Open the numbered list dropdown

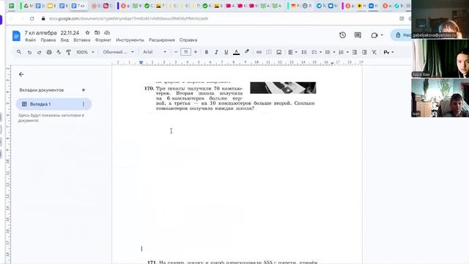(x=344, y=52)
